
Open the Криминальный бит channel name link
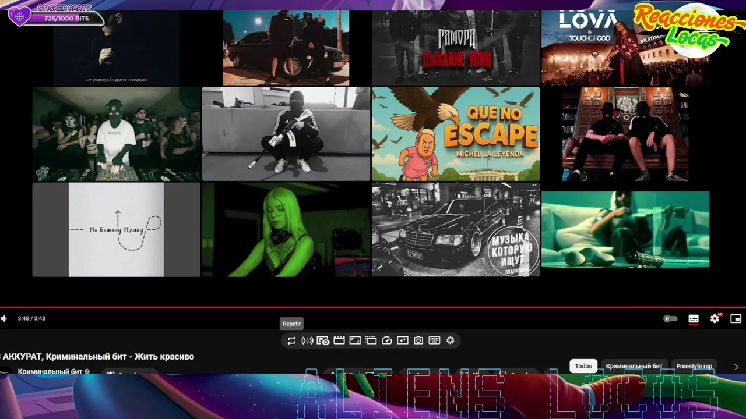tap(50, 371)
